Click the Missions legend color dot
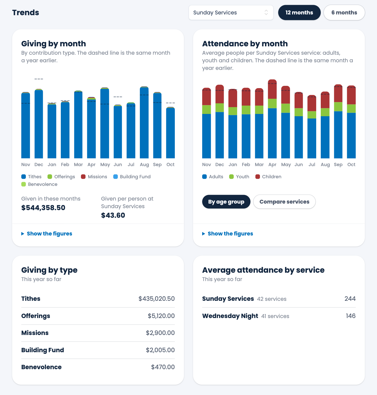 (83, 177)
